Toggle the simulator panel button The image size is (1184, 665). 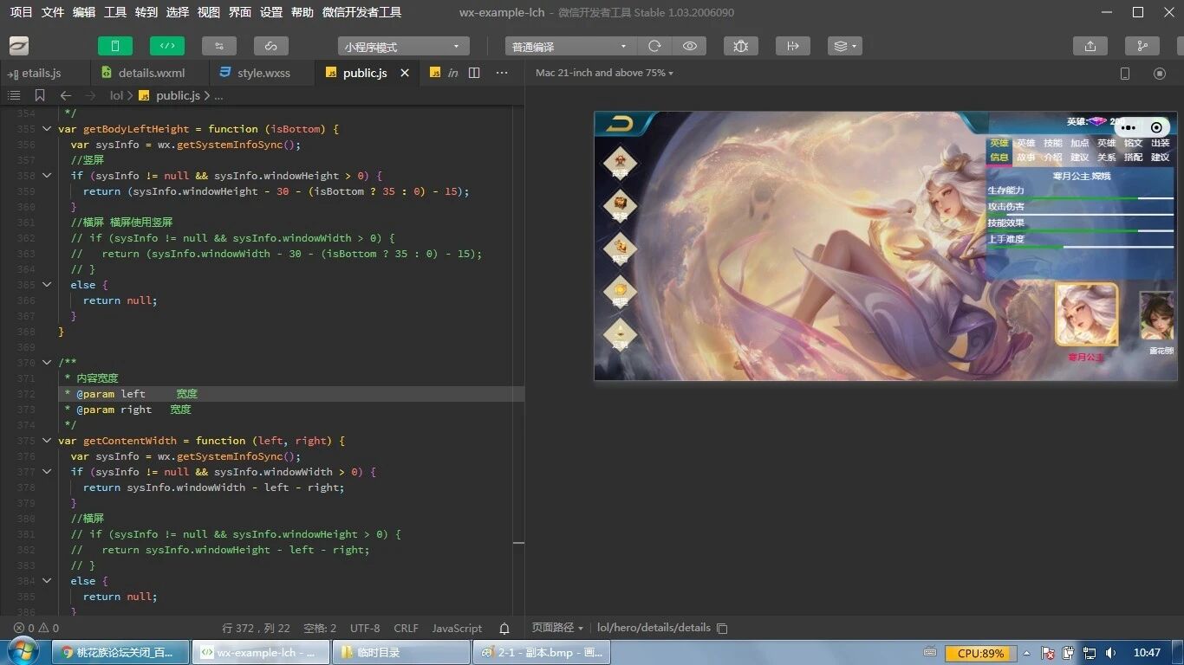(x=115, y=46)
